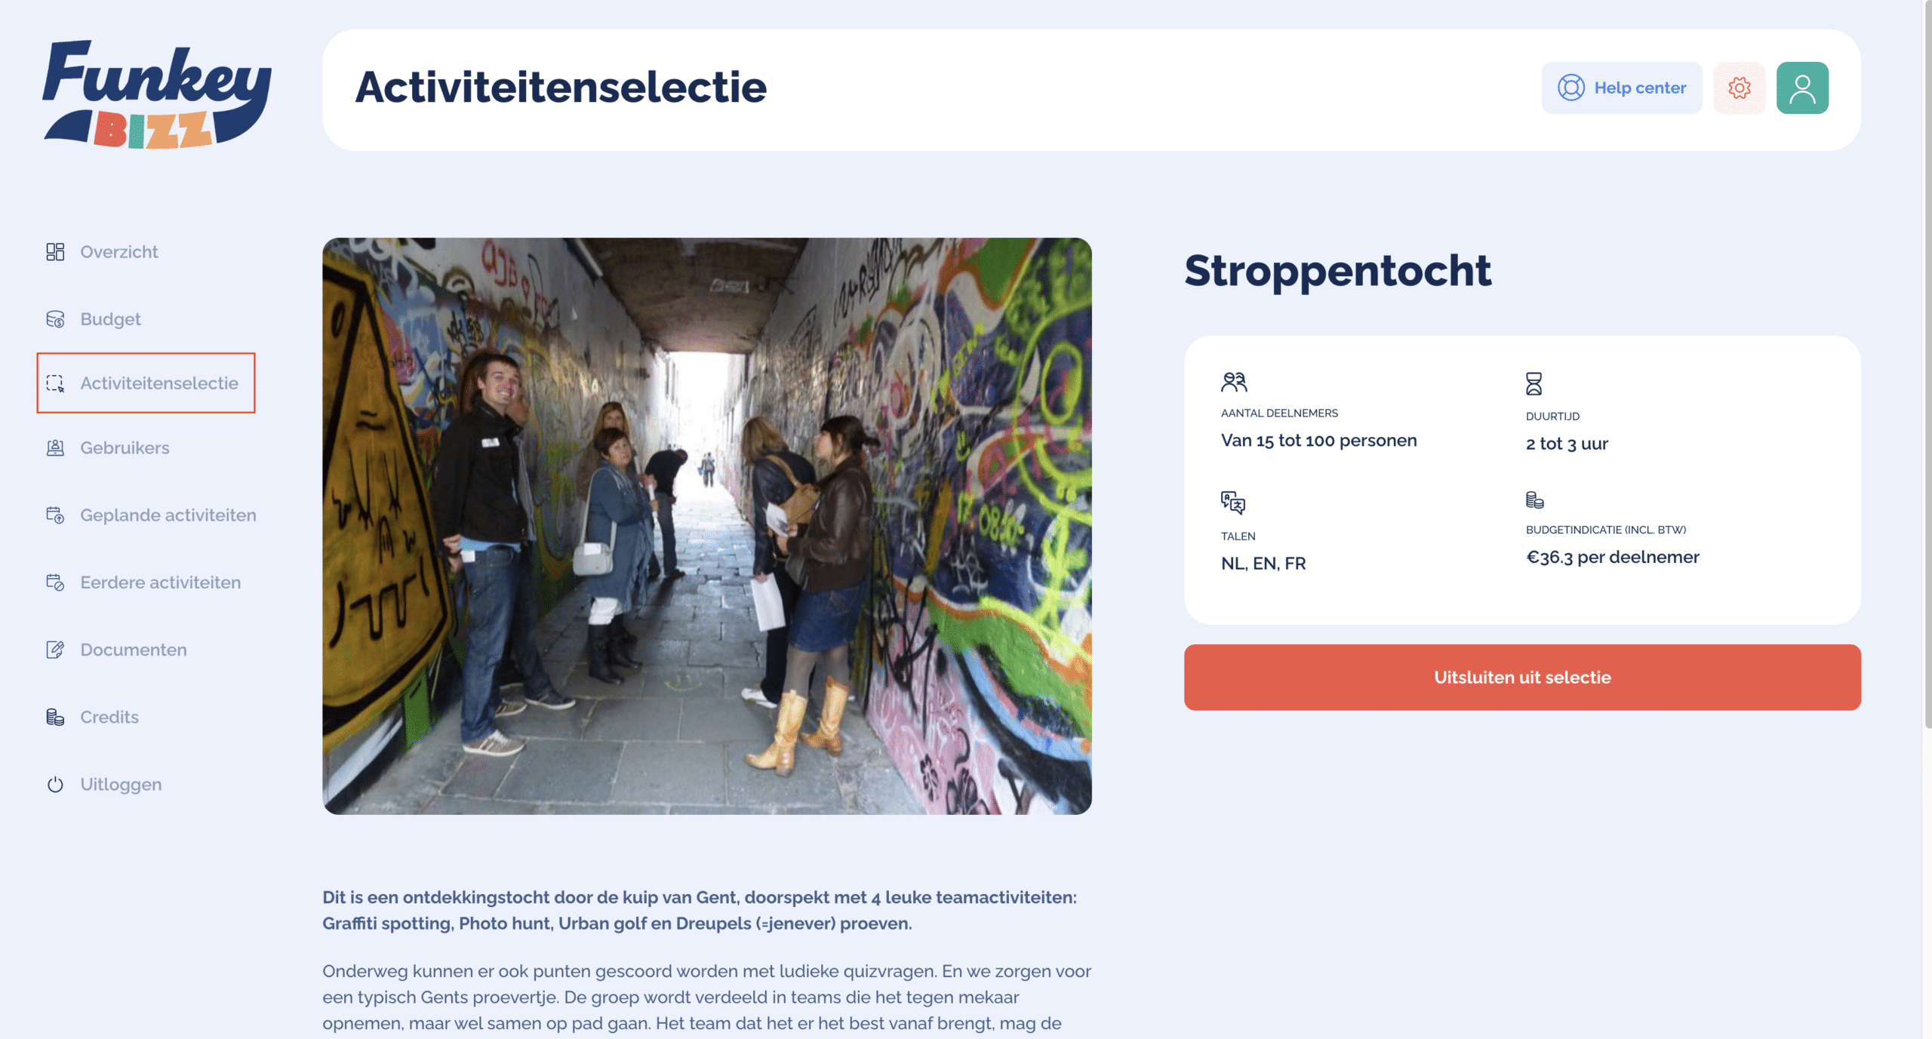This screenshot has width=1932, height=1039.
Task: Open the user profile avatar icon
Action: (x=1801, y=88)
